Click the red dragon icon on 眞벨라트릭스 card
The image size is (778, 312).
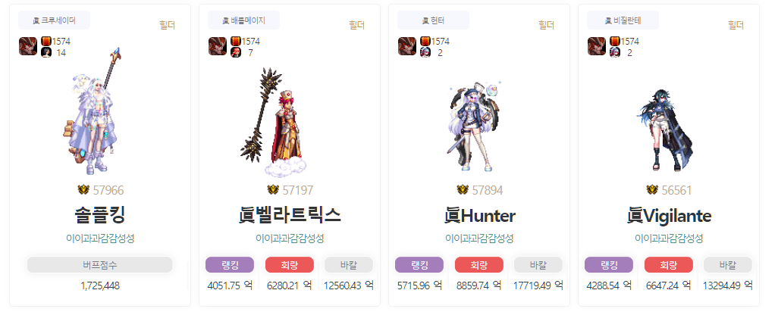coord(218,46)
